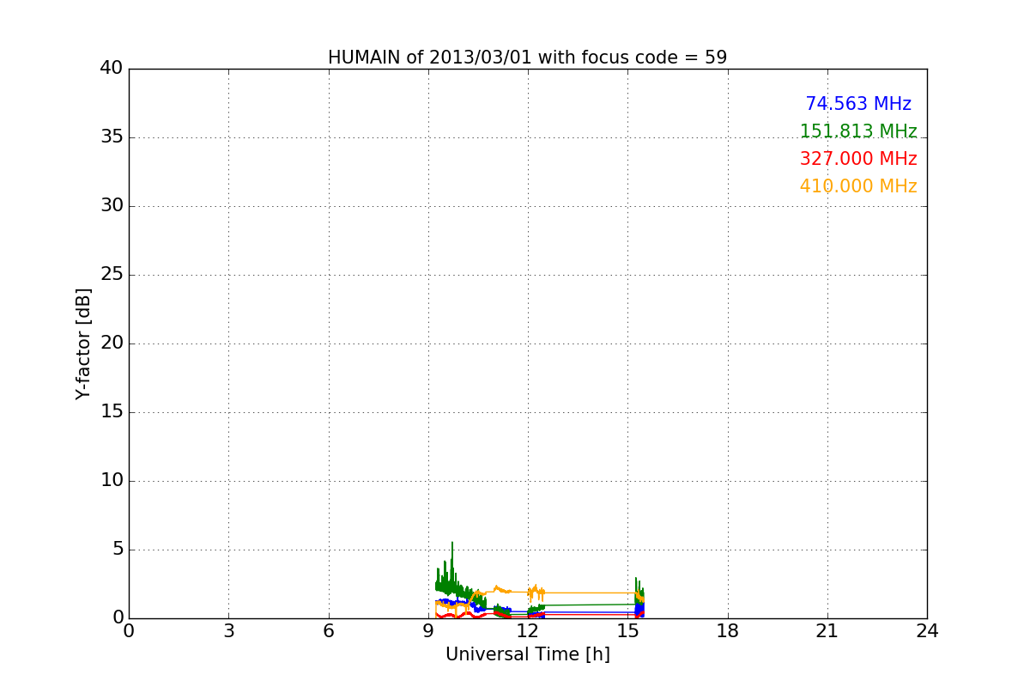Click the x-axis tick label 21

pos(827,631)
